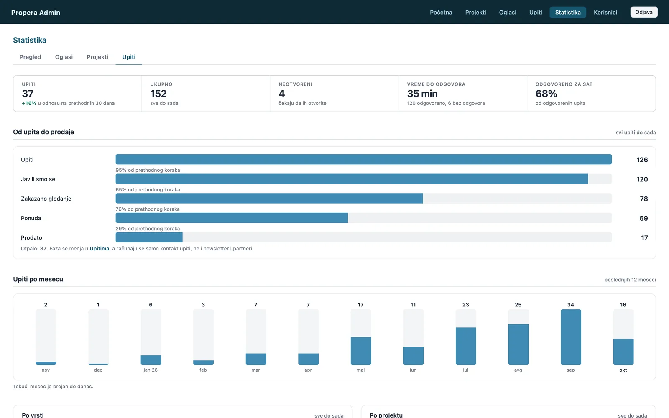Open Oglasi in the top navigation bar
Viewport: 669px width, 418px height.
(x=508, y=13)
